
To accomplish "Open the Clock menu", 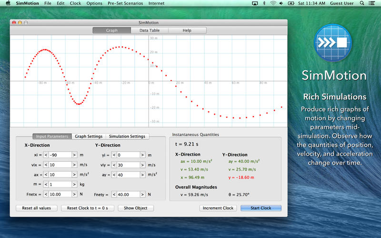I will pos(75,3).
